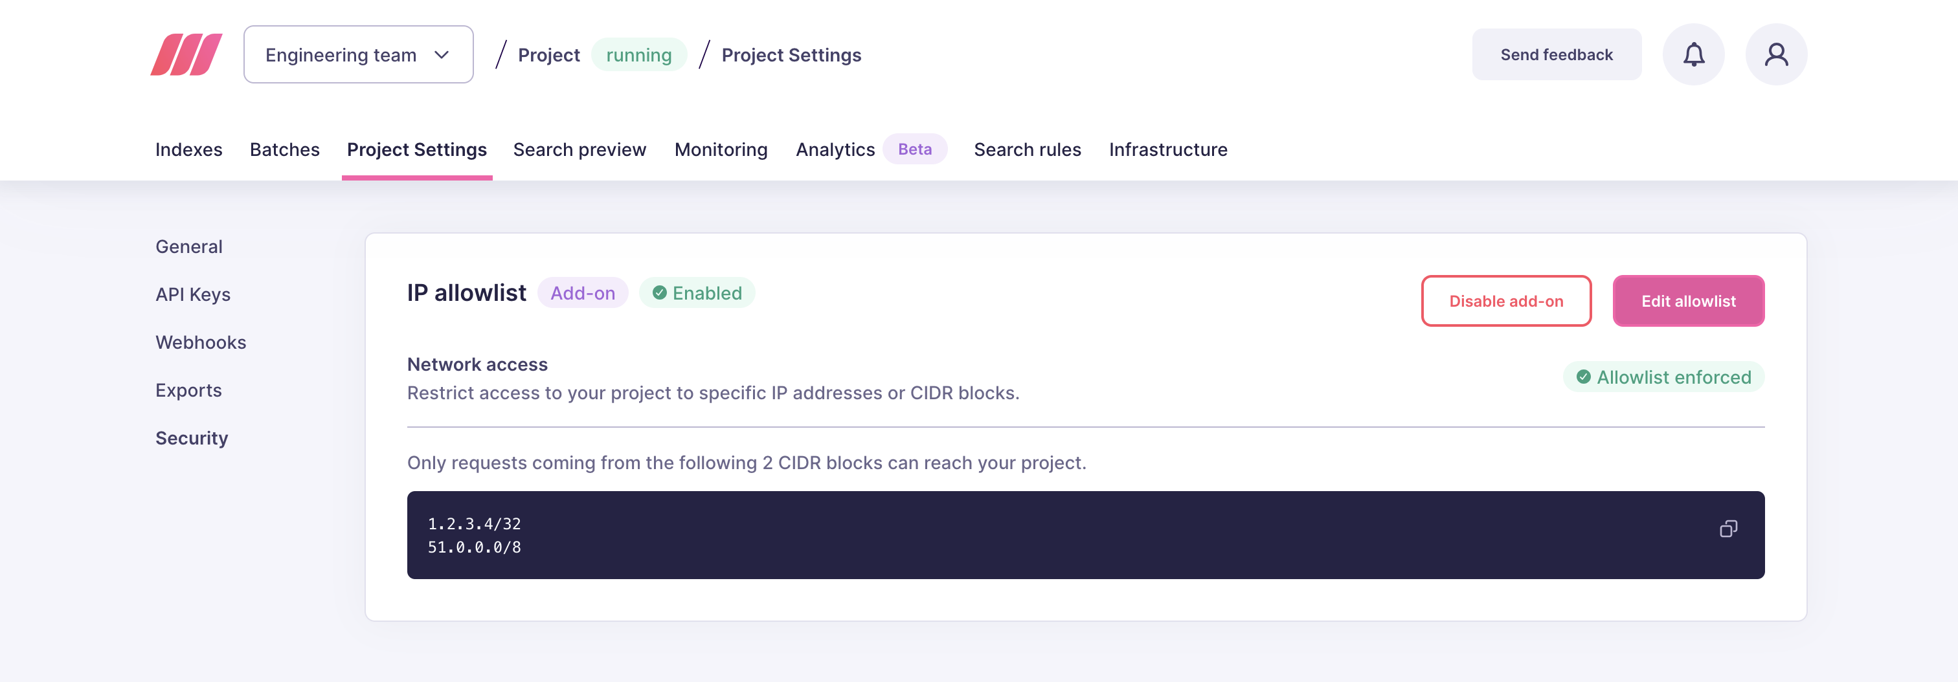Open the user account avatar
The width and height of the screenshot is (1958, 682).
1775,55
